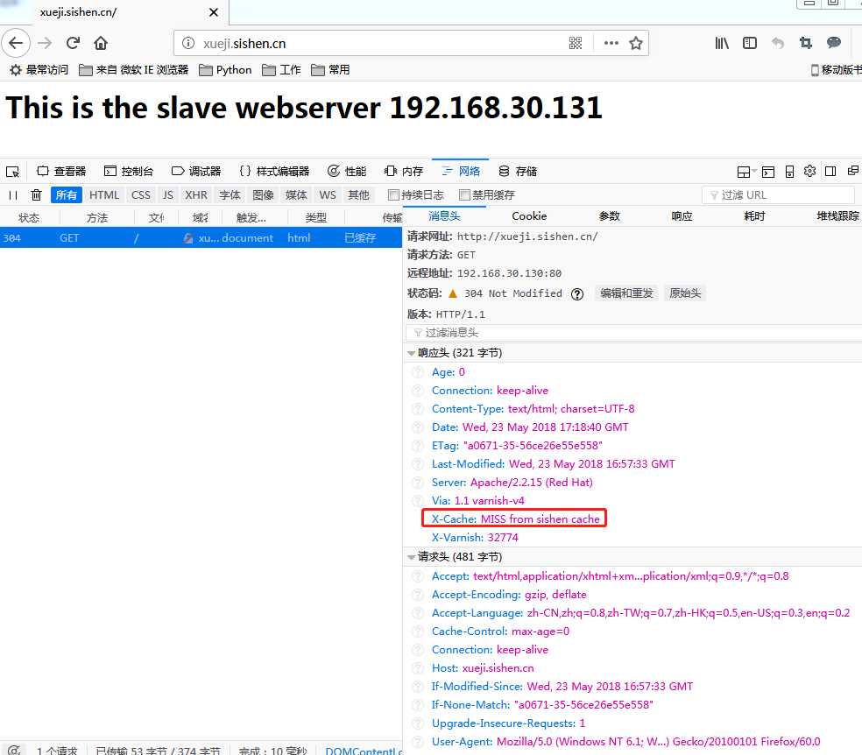Open the 工作 bookmarks folder

tap(281, 70)
